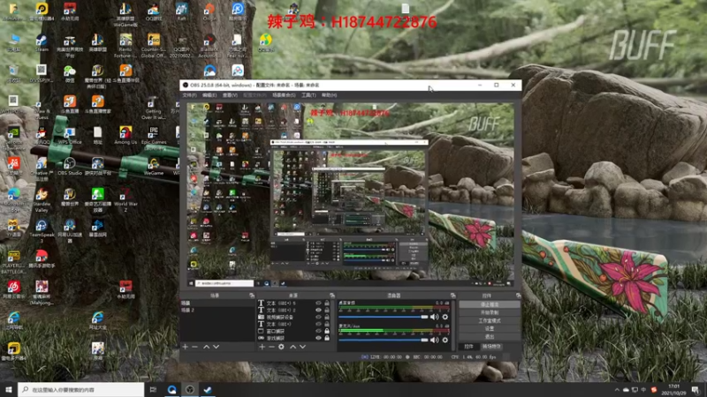The height and width of the screenshot is (397, 707).
Task: Remove the selected scene with the minus button
Action: [x=194, y=347]
